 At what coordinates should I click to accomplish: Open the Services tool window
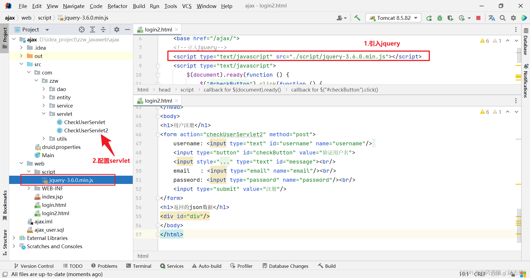pyautogui.click(x=172, y=266)
